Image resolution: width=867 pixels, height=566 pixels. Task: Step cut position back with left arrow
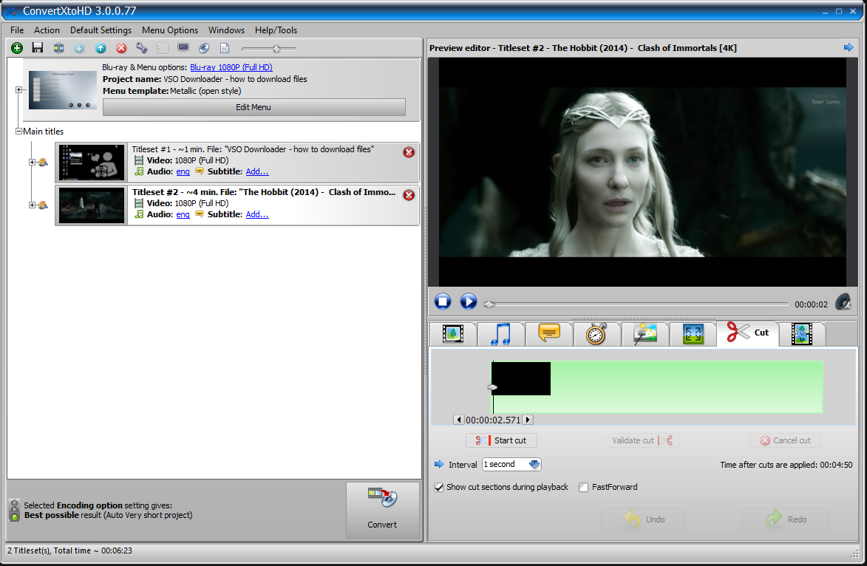click(x=458, y=420)
